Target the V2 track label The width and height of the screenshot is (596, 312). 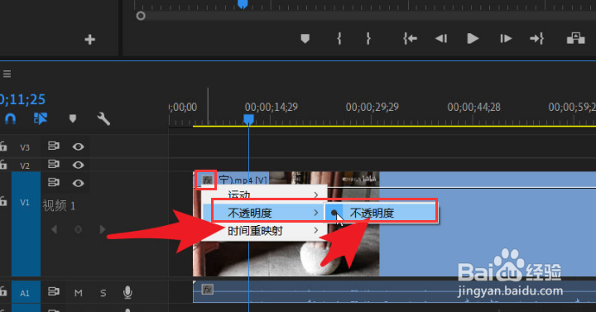(x=25, y=166)
